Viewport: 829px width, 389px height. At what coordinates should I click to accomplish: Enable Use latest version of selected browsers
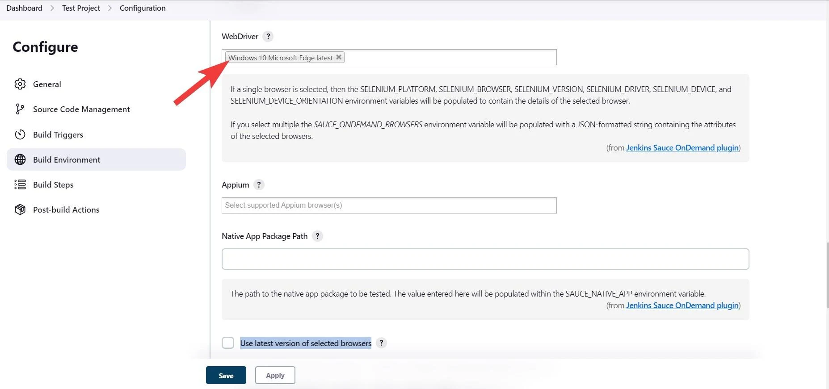(x=228, y=343)
